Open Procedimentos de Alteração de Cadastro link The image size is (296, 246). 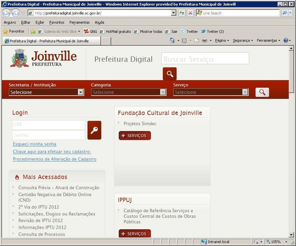pos(55,159)
